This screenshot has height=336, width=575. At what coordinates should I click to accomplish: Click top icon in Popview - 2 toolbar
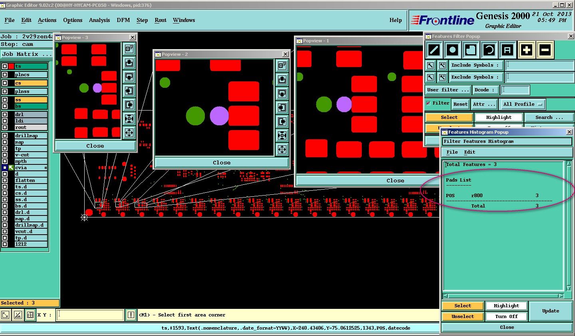tap(282, 65)
